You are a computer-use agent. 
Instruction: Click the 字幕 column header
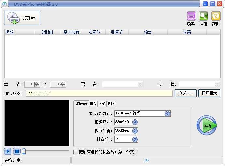187,32
